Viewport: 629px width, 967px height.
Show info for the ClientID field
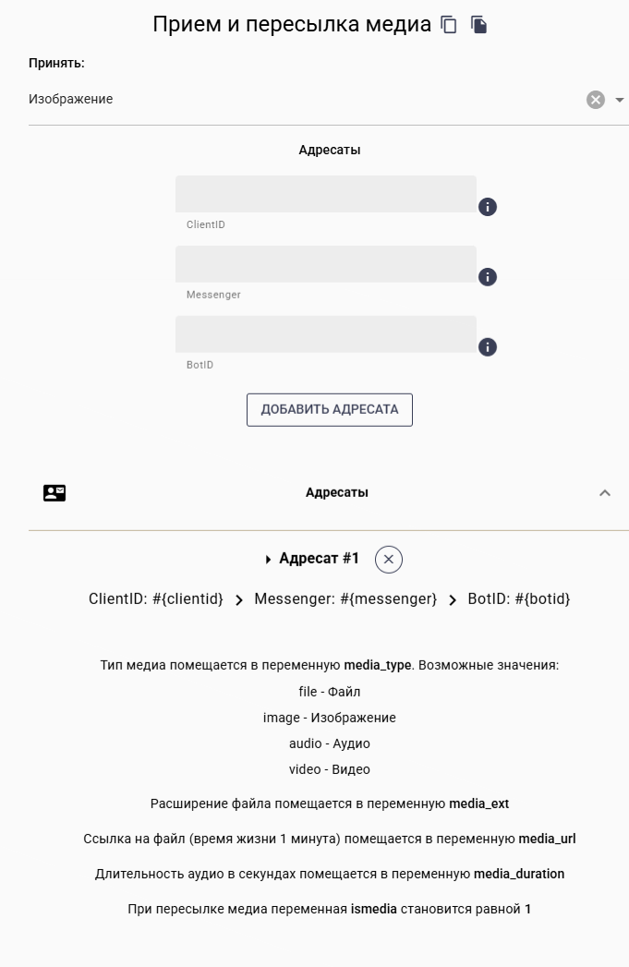488,207
